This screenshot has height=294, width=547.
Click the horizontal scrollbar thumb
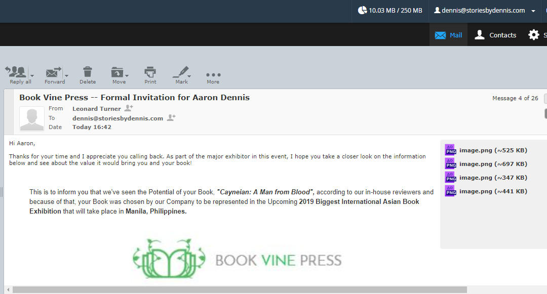tap(240, 290)
